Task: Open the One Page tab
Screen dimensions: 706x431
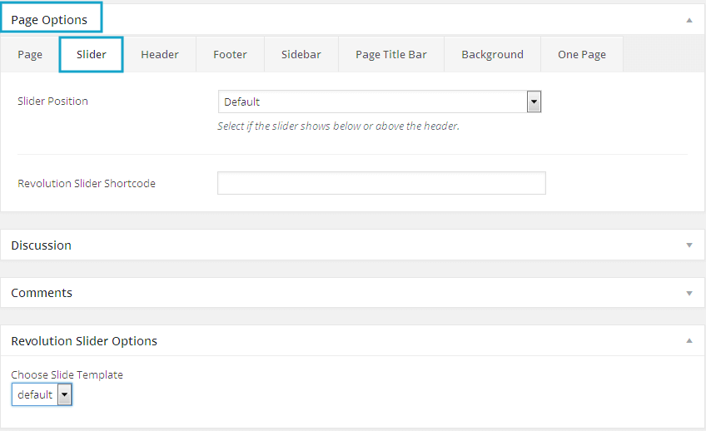Action: click(581, 55)
